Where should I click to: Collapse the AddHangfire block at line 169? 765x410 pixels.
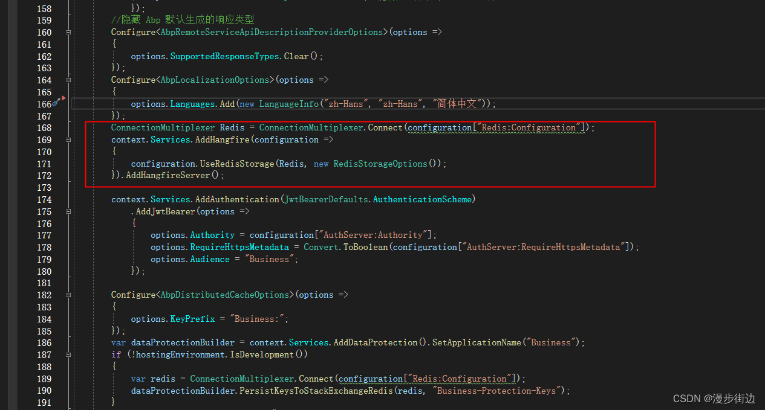pyautogui.click(x=68, y=139)
